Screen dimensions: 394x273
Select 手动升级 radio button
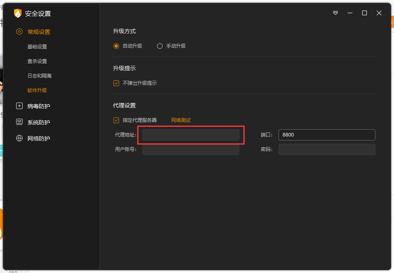point(160,46)
